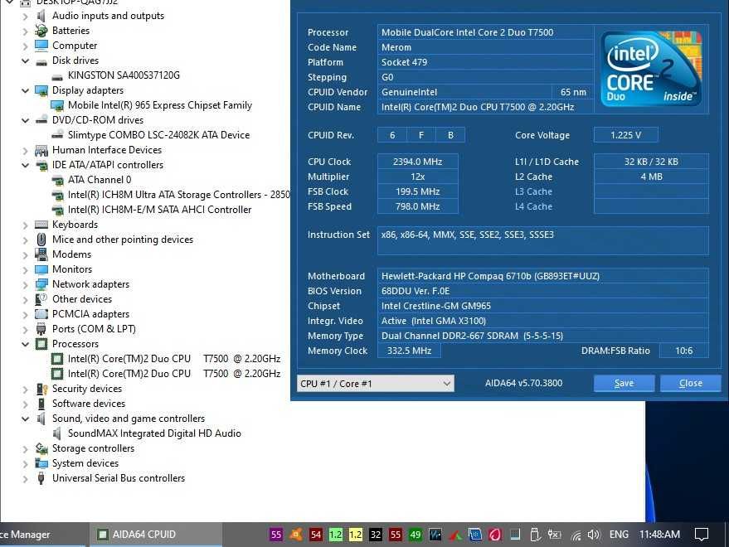The image size is (729, 547).
Task: Click the safely remove USB hardware icon
Action: (x=535, y=535)
